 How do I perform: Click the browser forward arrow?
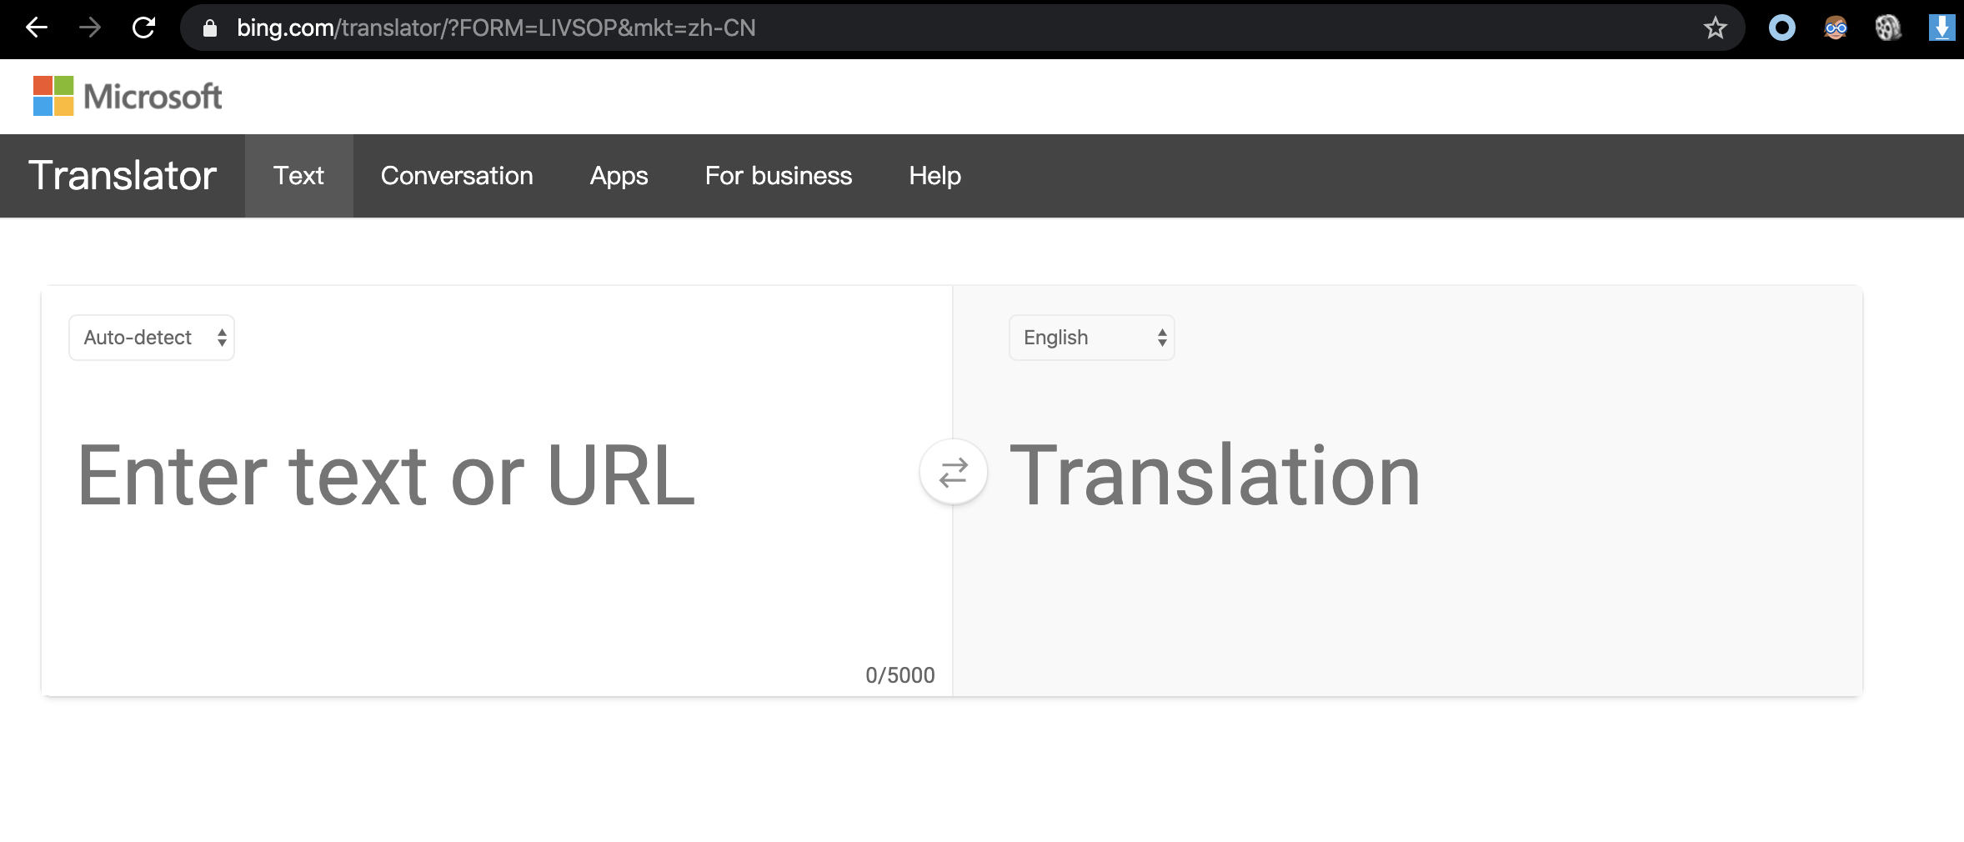[90, 28]
